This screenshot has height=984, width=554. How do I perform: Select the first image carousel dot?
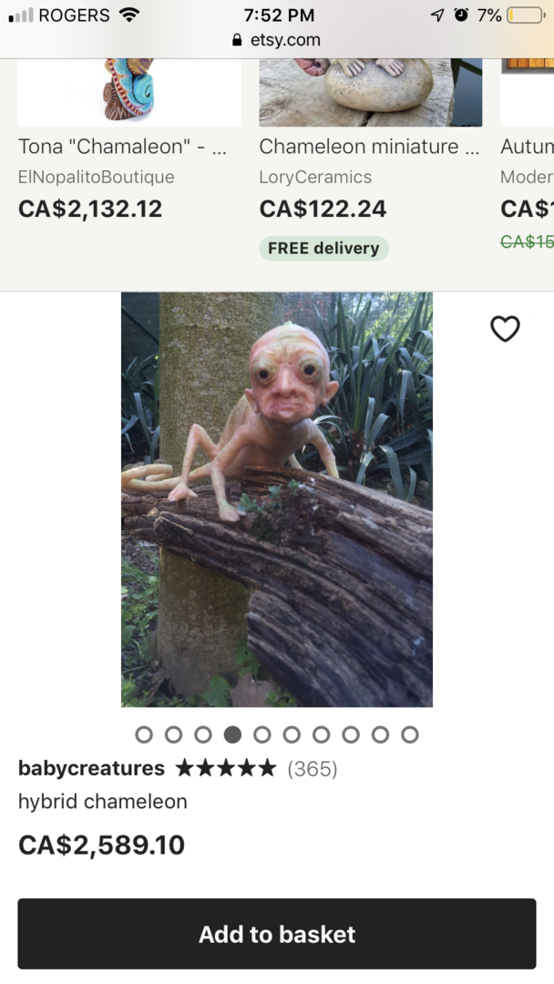[x=144, y=734]
